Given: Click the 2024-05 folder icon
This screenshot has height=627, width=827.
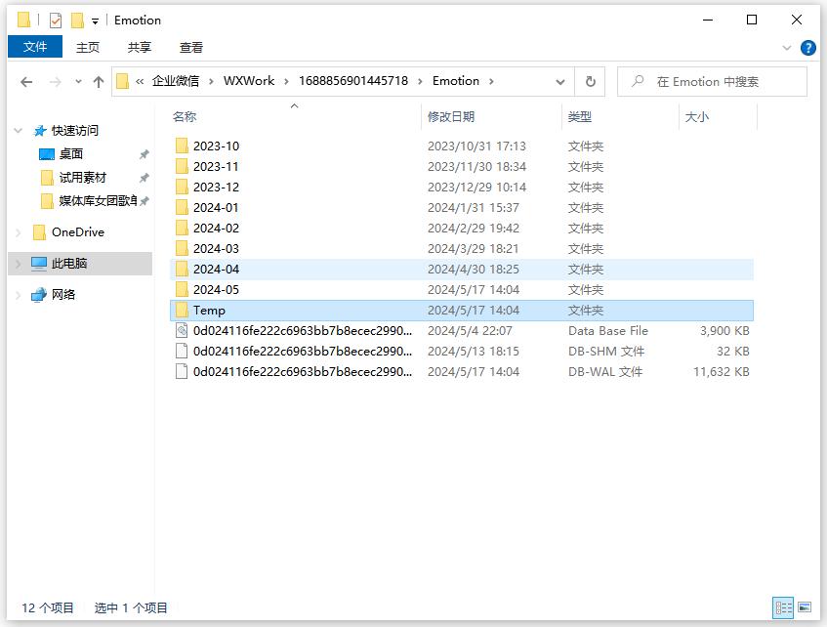Looking at the screenshot, I should coord(181,290).
